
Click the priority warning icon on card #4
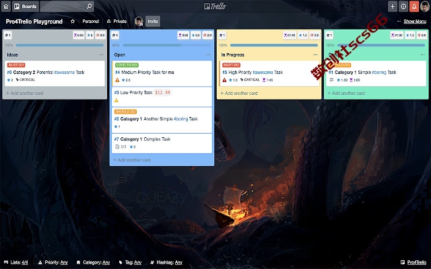[x=117, y=80]
